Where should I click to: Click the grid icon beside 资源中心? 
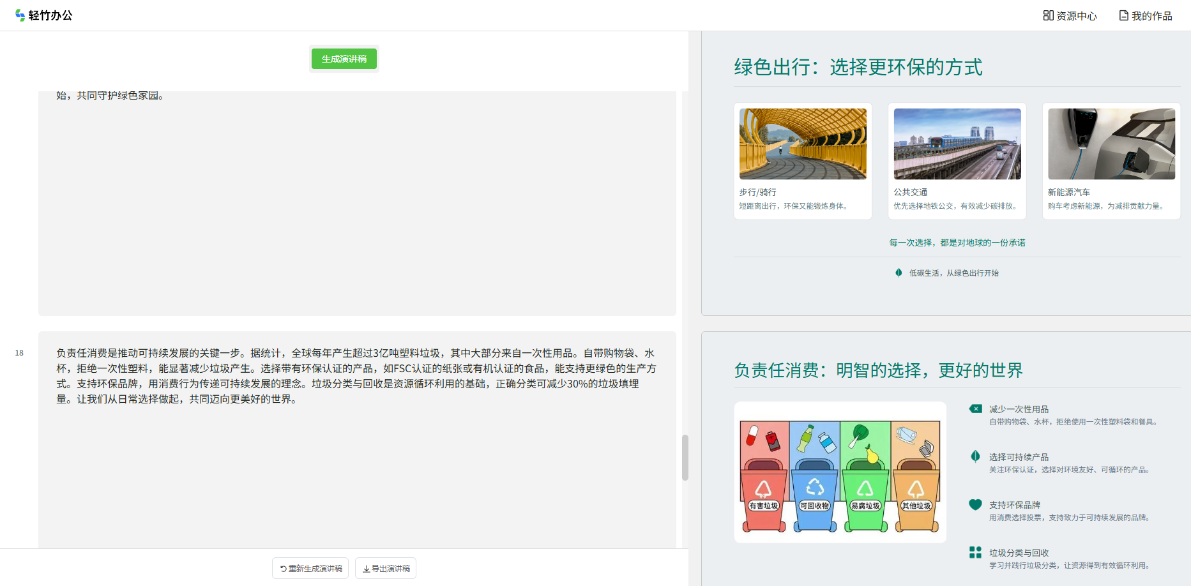(1047, 15)
